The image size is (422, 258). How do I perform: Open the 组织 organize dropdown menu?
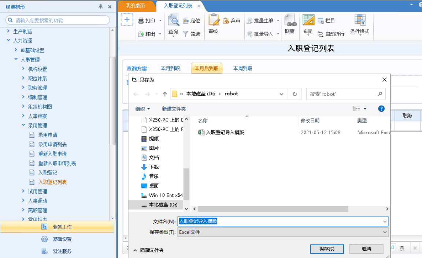(x=142, y=109)
